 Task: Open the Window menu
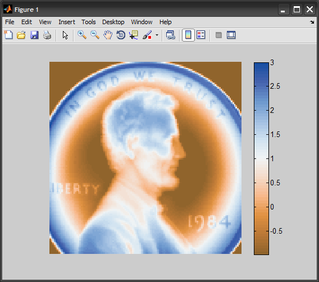click(x=142, y=22)
